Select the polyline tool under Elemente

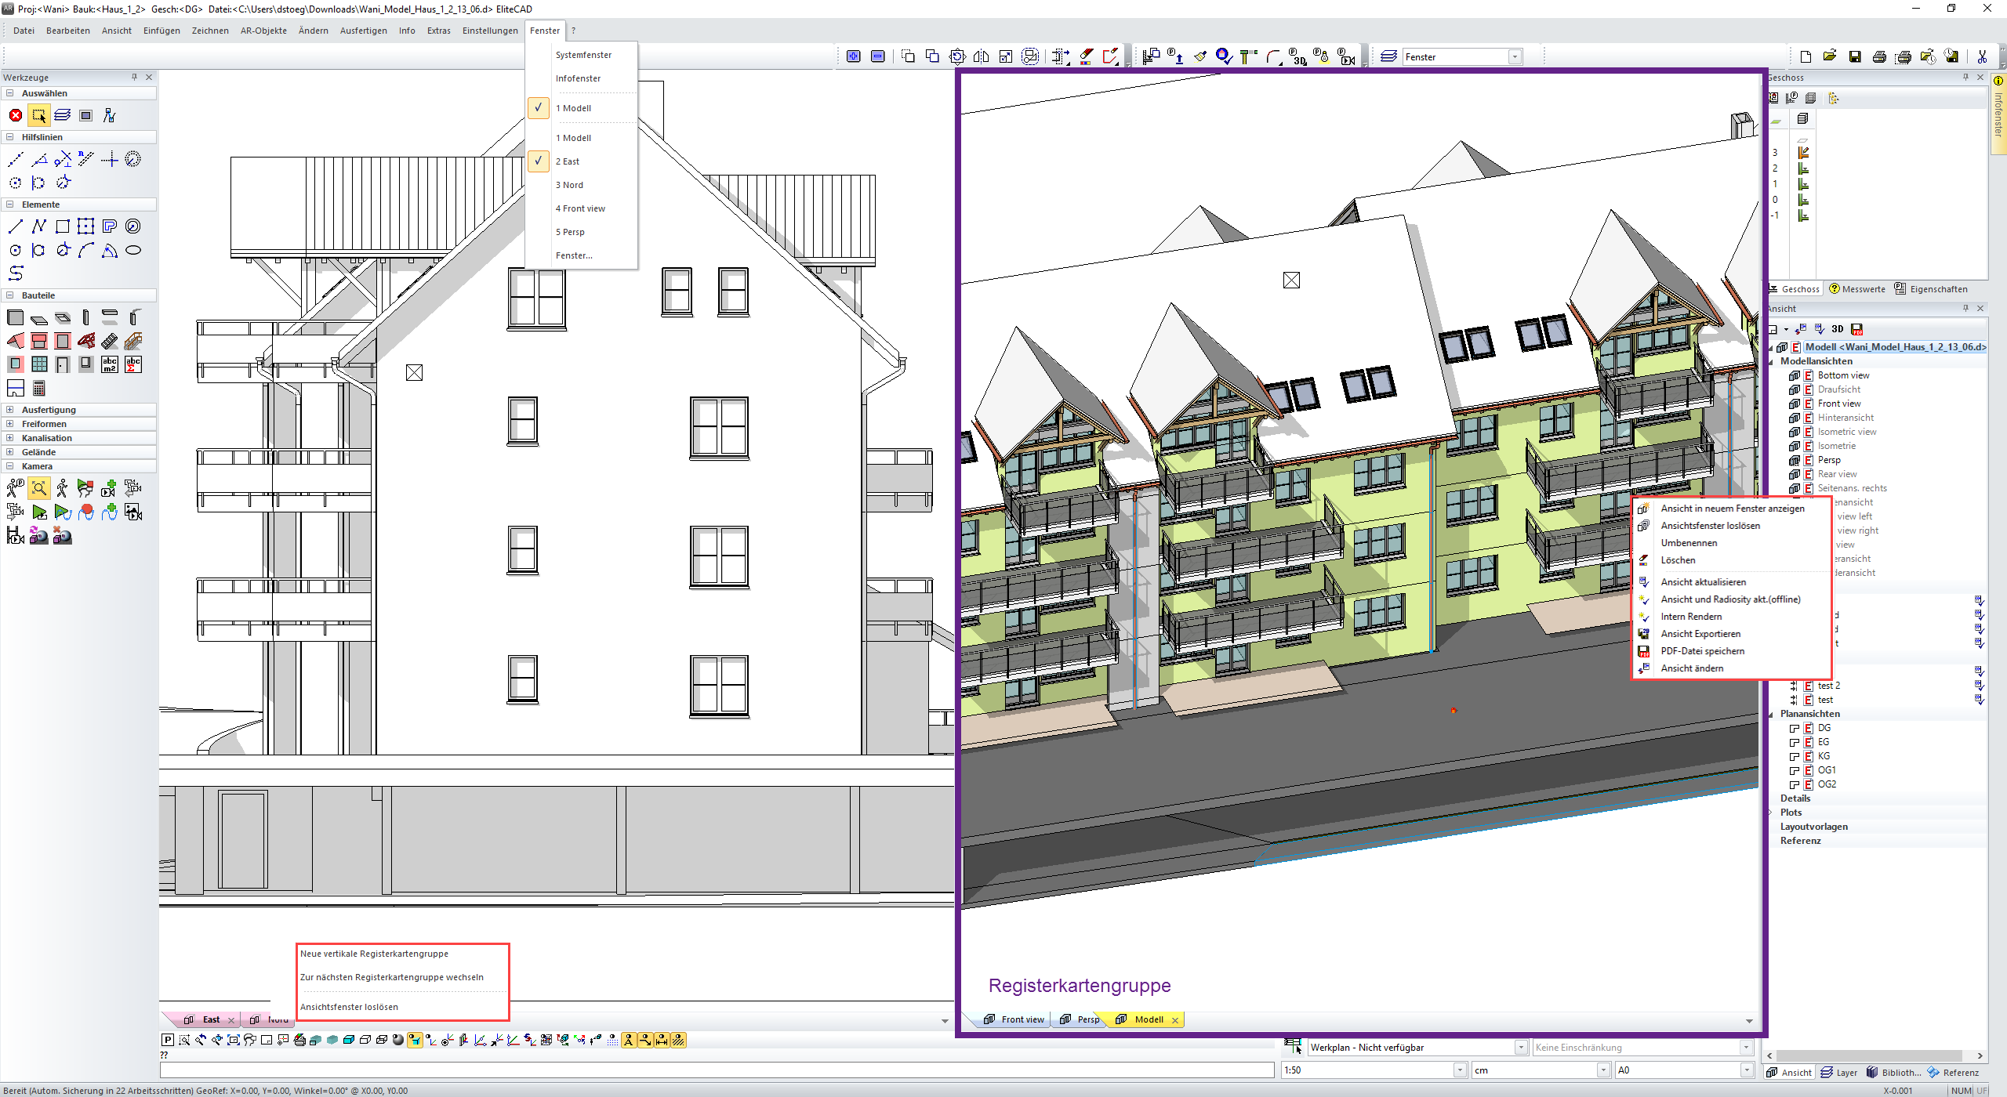pyautogui.click(x=39, y=227)
